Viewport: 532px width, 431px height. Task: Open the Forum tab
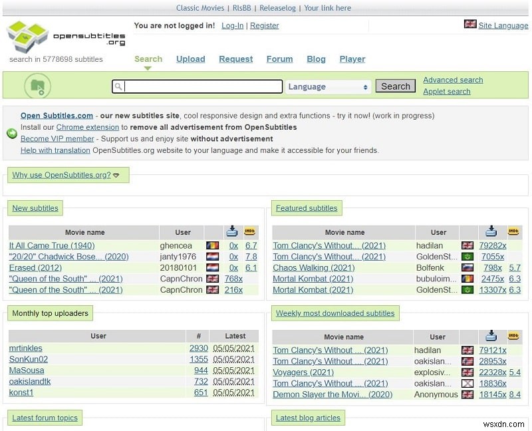(279, 59)
